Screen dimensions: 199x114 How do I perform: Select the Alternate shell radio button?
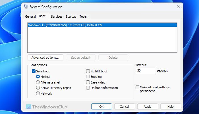tap(38, 82)
